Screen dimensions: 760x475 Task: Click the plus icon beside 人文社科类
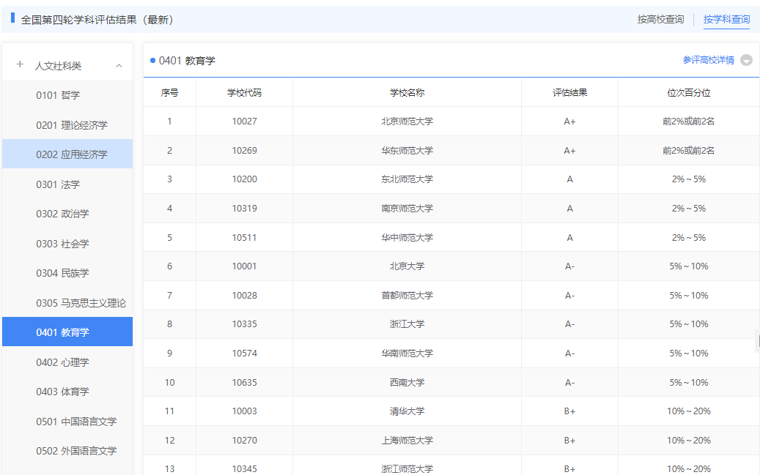coord(20,64)
